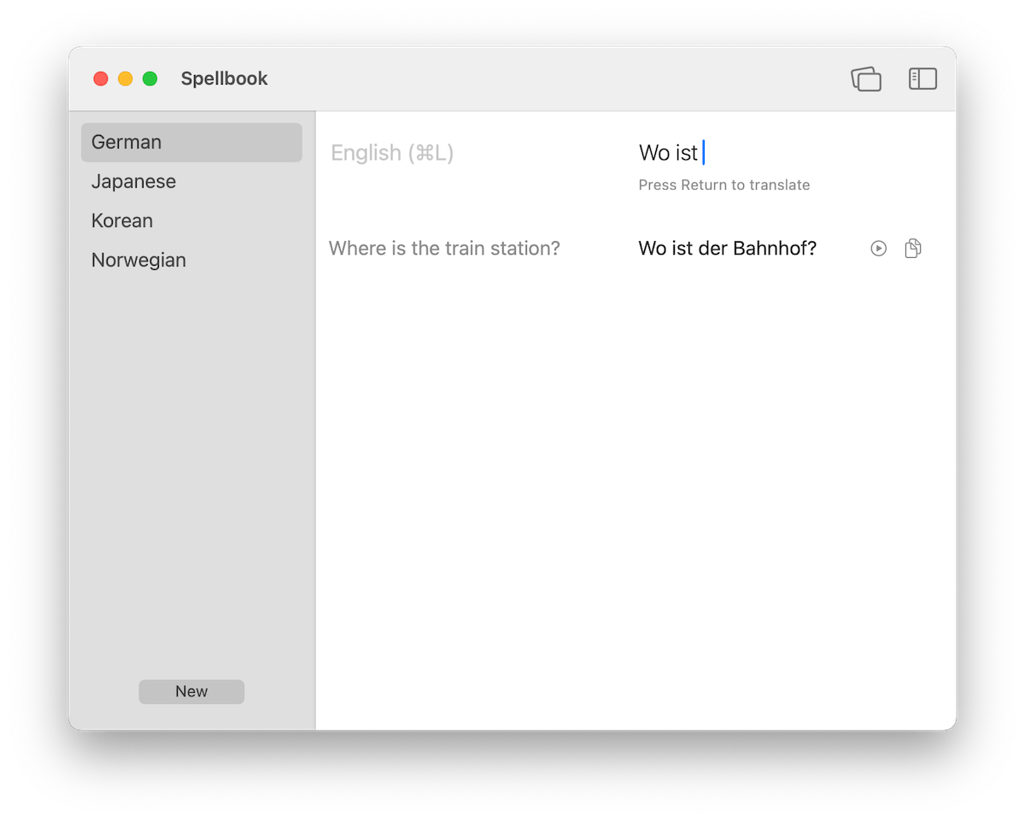This screenshot has height=821, width=1025.
Task: Click the yellow minimize traffic light button
Action: (x=125, y=78)
